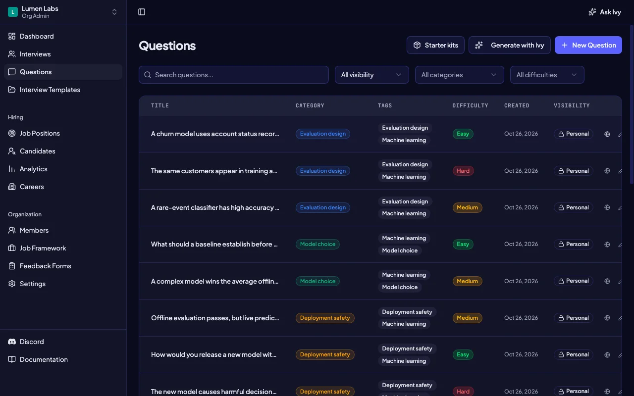Open question 'A churn model uses account status recor...'
634x396 pixels.
[x=215, y=134]
